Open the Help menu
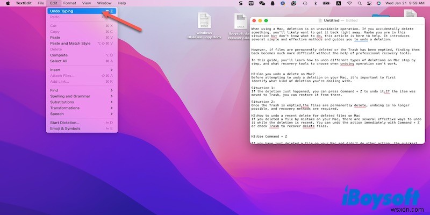The width and height of the screenshot is (430, 215). click(x=121, y=3)
